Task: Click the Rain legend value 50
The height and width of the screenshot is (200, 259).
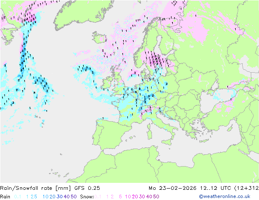Action: (74, 197)
